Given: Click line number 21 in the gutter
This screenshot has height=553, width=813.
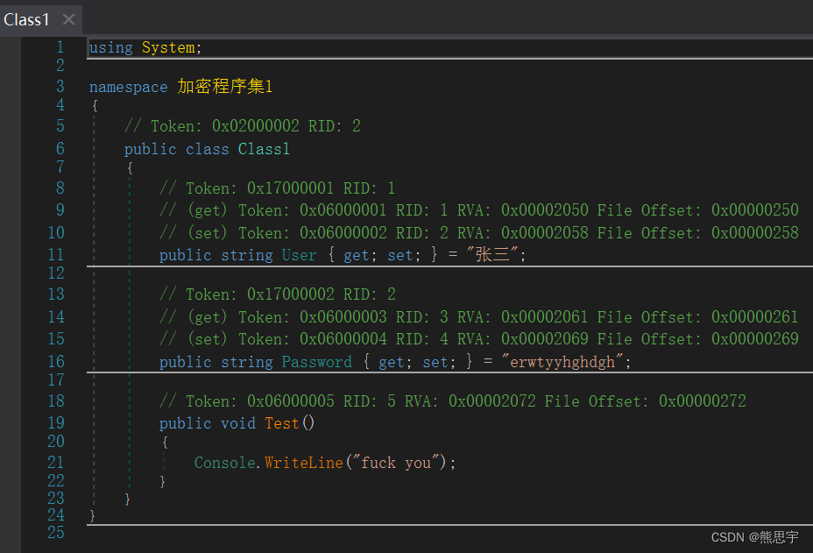Looking at the screenshot, I should point(56,462).
